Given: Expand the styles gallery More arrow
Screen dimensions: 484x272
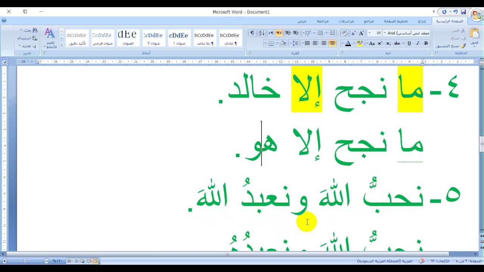Looking at the screenshot, I should [x=61, y=45].
